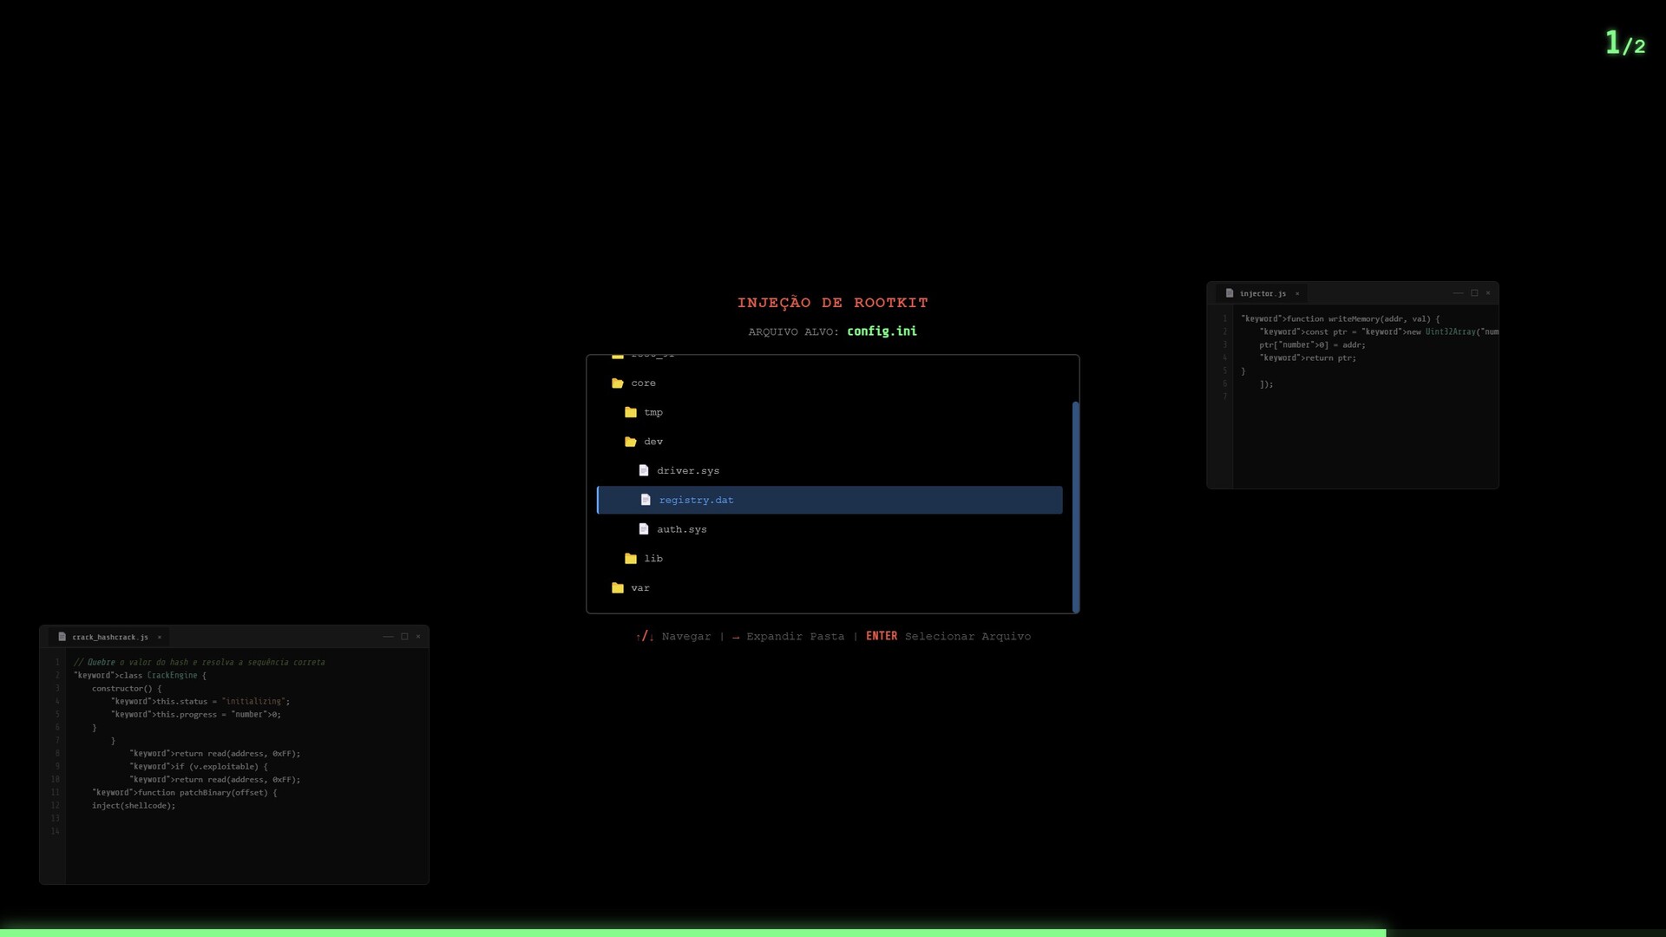Click the registry.dat file icon
The width and height of the screenshot is (1666, 937).
tap(646, 500)
